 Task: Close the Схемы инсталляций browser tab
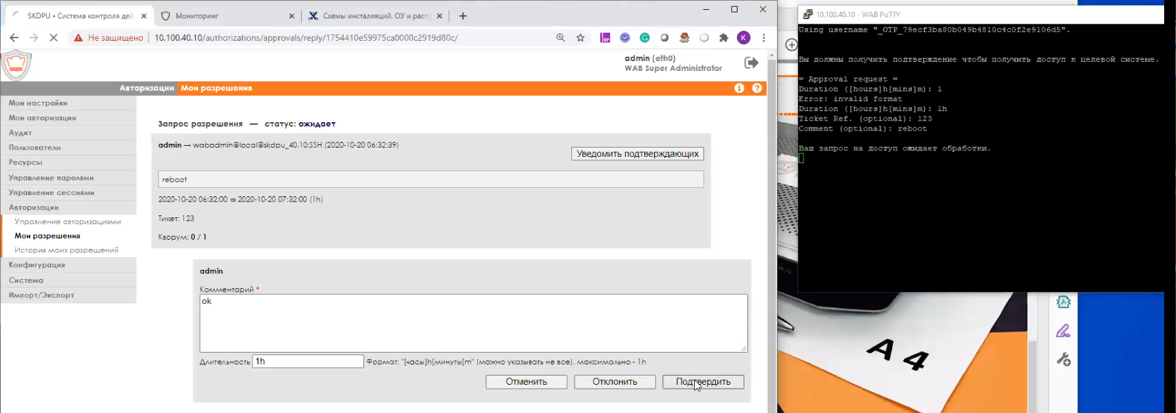tap(440, 16)
